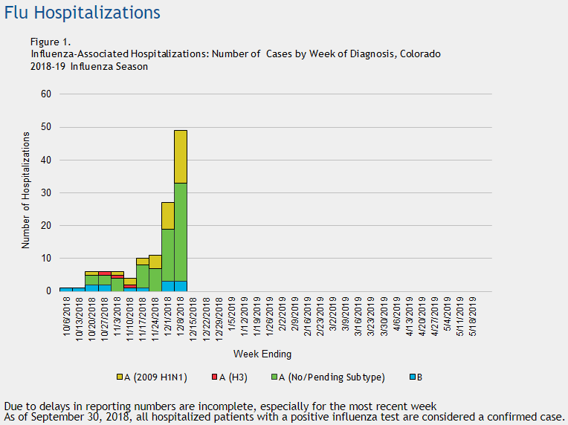
Task: Click the Week Ending axis title
Action: [x=262, y=354]
